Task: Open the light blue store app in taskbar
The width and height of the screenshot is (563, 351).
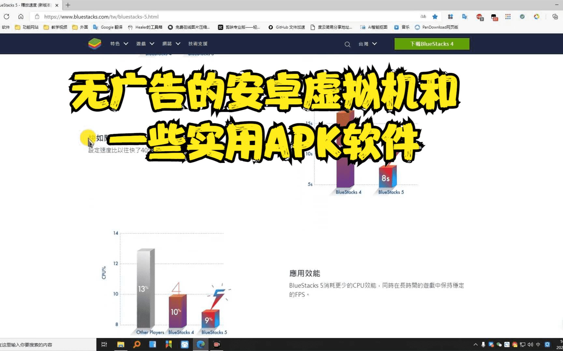Action: point(184,344)
